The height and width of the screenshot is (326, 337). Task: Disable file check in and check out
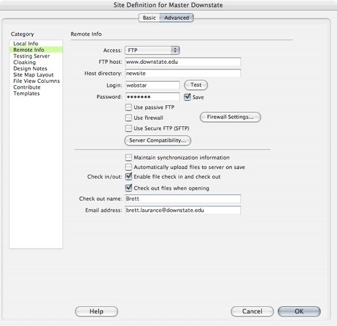pos(129,177)
